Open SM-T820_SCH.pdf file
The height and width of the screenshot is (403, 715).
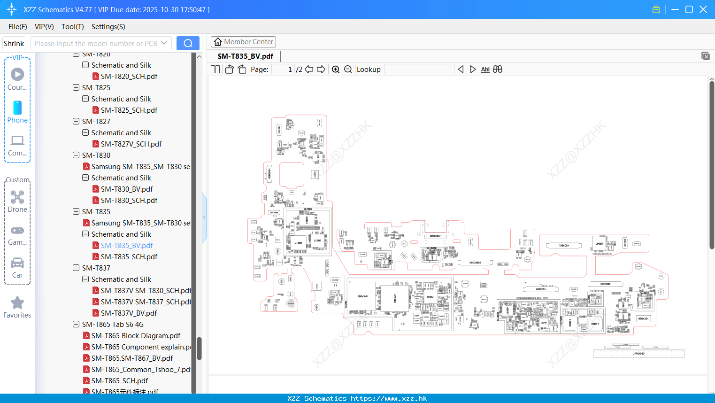point(129,76)
